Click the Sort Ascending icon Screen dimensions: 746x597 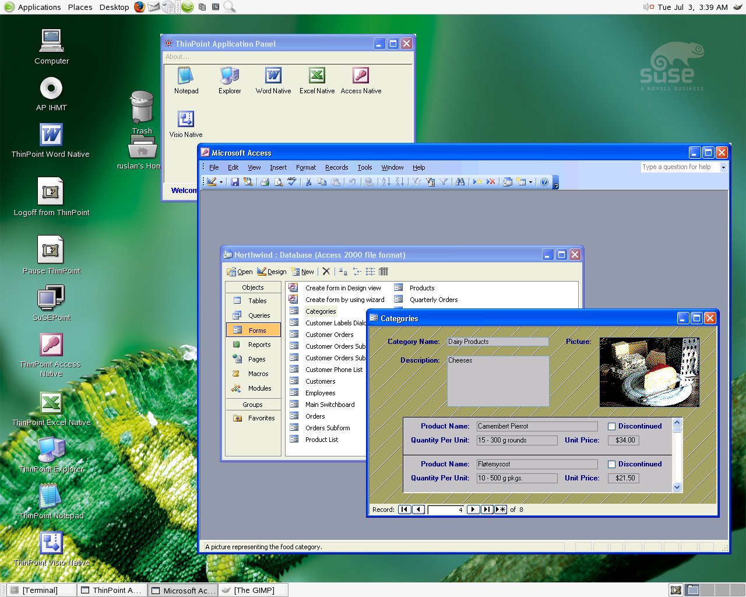[385, 182]
